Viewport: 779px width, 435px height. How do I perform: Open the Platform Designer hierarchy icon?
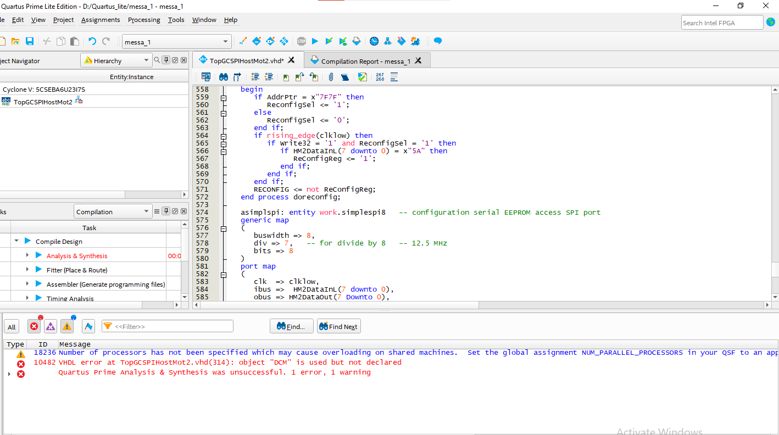[388, 41]
